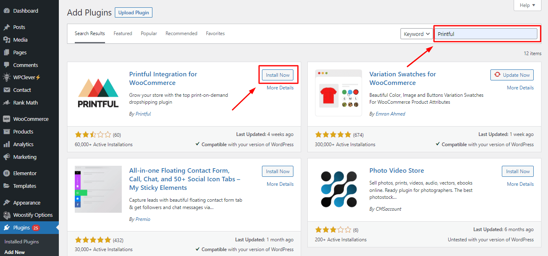Click the Posts pushpin icon

[7, 27]
